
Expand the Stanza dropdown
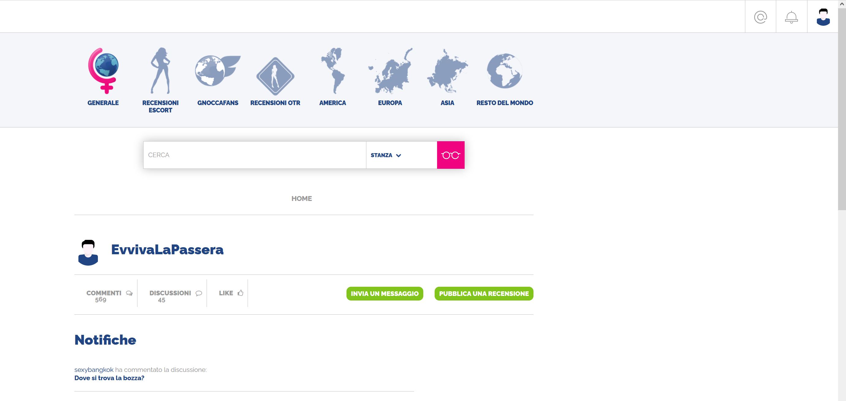click(386, 155)
